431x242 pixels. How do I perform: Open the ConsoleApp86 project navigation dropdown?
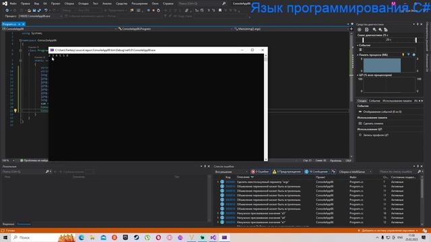(x=59, y=29)
